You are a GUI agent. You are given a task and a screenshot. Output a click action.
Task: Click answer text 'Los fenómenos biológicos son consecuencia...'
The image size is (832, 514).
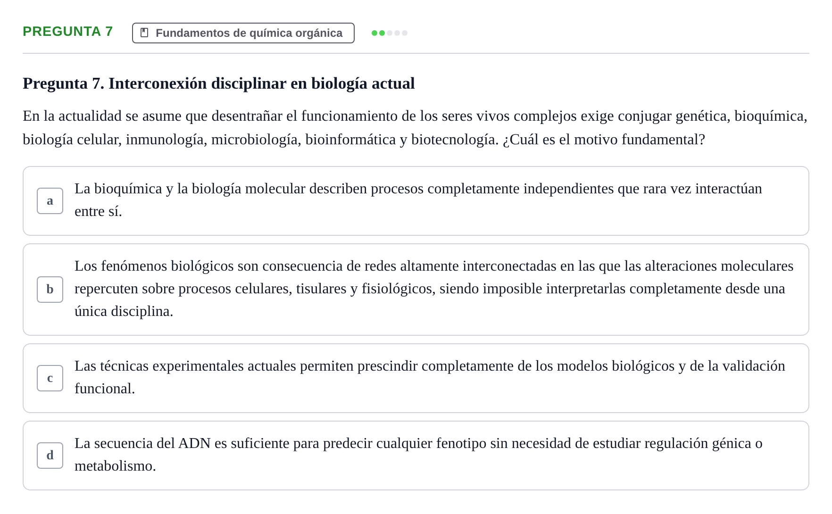434,289
